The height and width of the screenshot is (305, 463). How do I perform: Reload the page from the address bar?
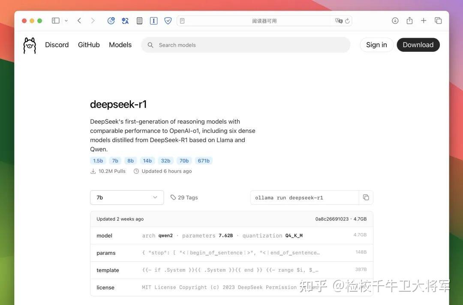tap(347, 20)
